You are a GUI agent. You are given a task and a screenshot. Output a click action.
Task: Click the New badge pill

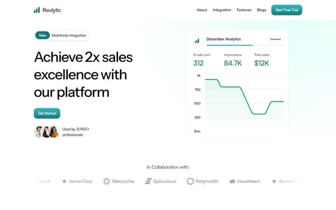(42, 35)
